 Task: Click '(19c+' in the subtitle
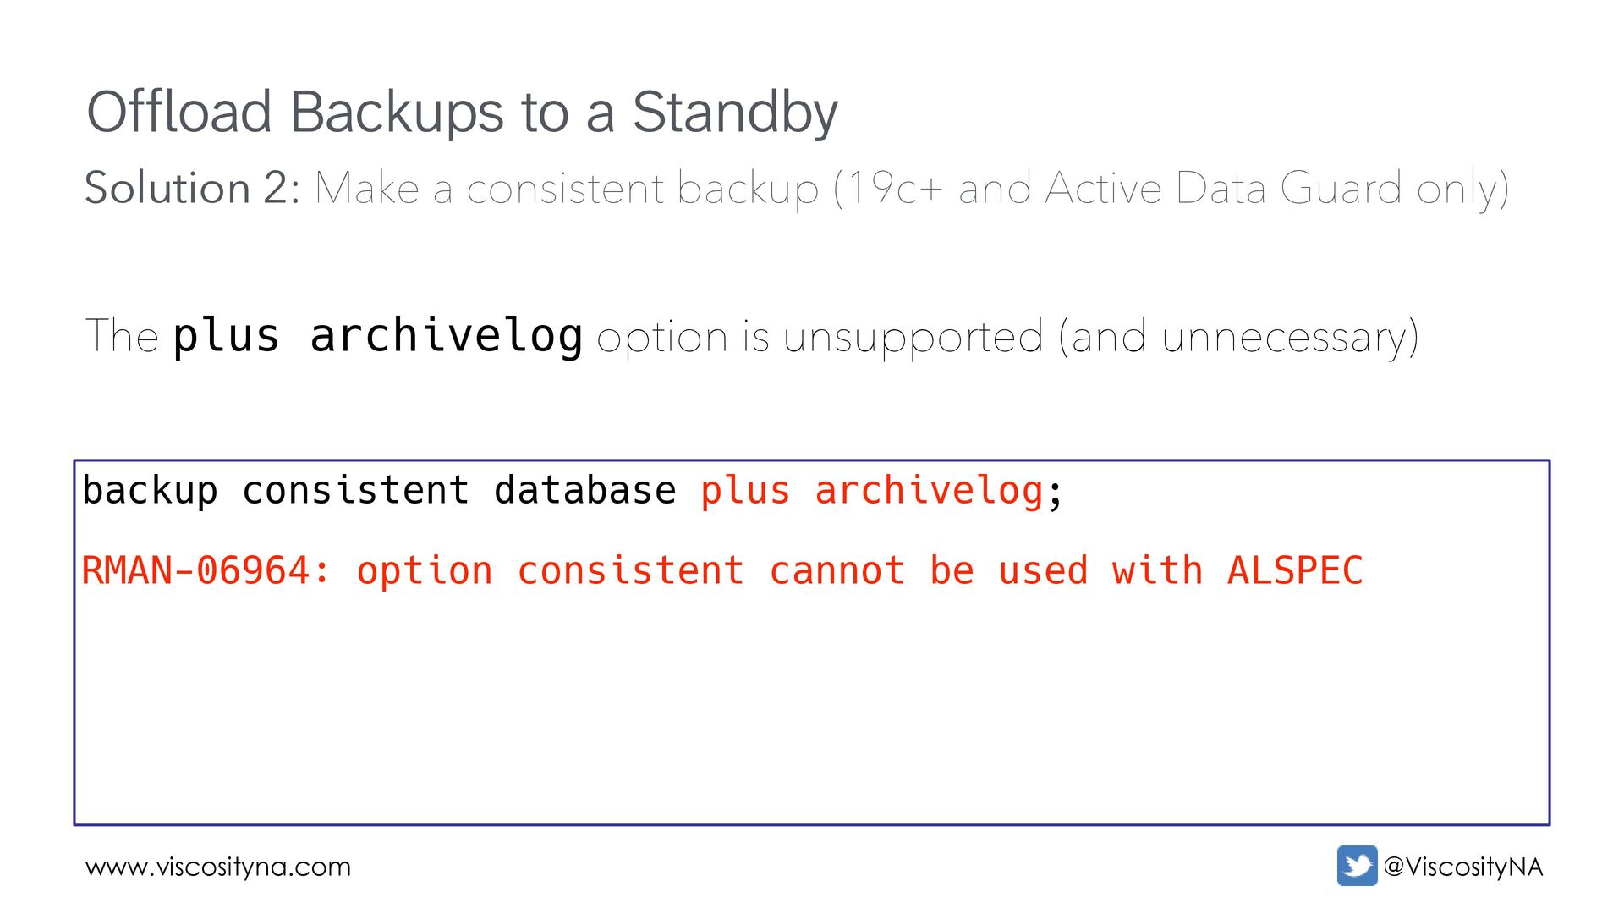pyautogui.click(x=887, y=188)
